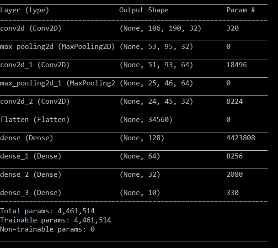This screenshot has height=248, width=278.
Task: Click the Non-trainable params: 0 line
Action: click(48, 229)
